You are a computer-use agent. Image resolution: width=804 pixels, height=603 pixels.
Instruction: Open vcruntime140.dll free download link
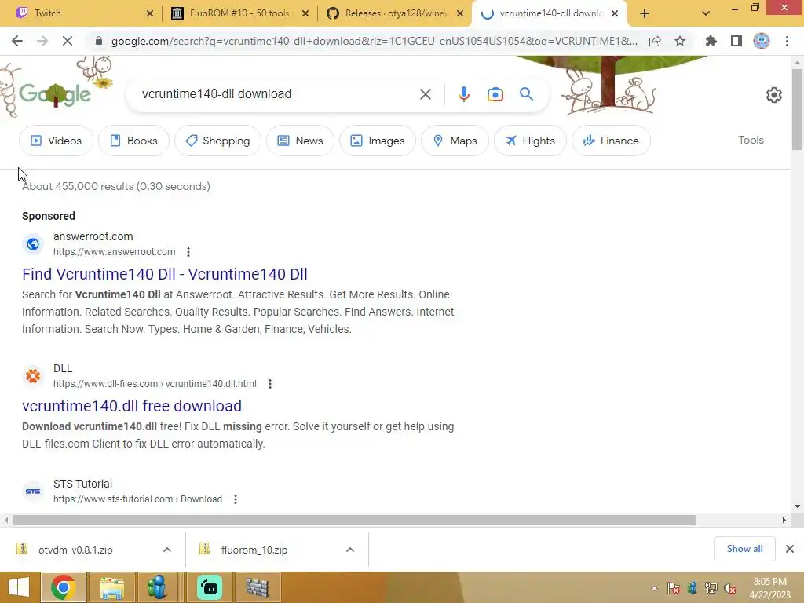132,406
